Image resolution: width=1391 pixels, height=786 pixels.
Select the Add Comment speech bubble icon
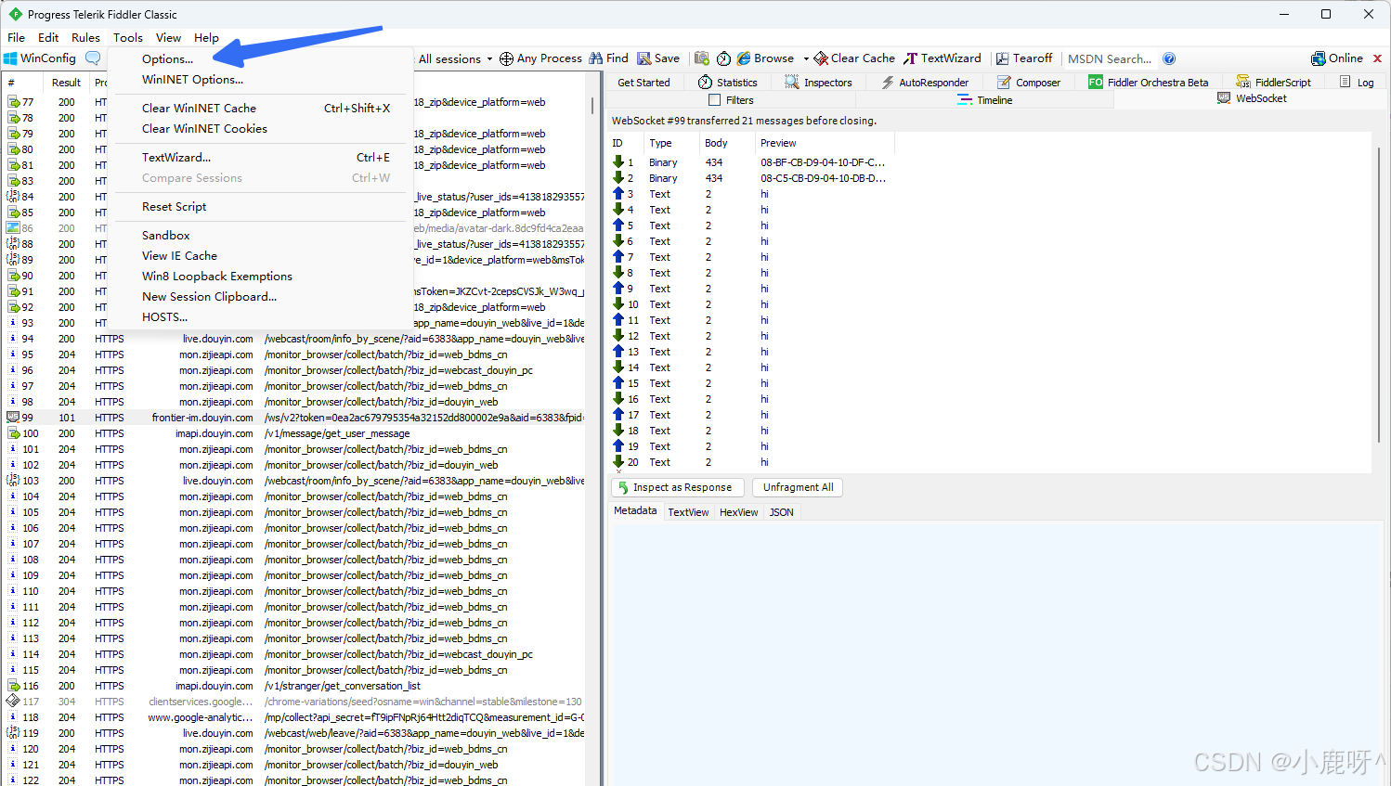click(92, 58)
